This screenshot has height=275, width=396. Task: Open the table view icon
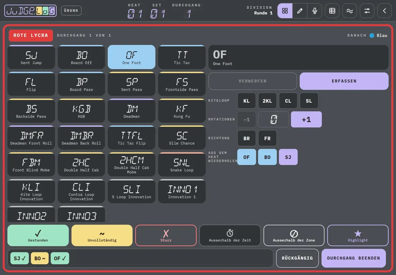tap(332, 11)
